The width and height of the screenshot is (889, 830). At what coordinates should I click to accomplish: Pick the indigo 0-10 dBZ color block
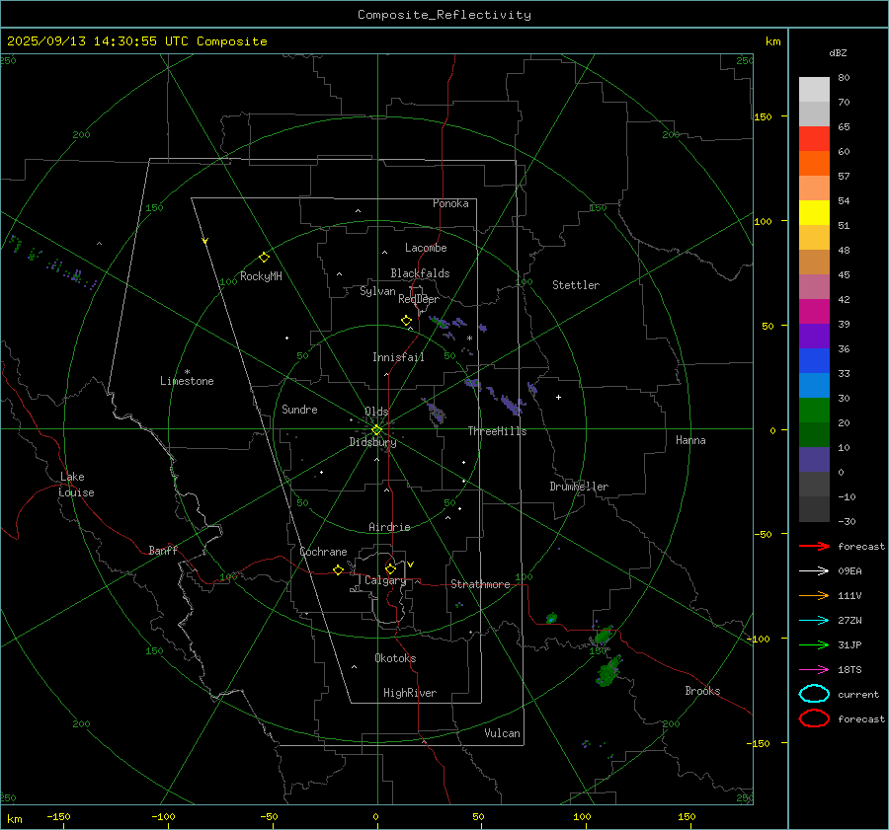point(814,460)
